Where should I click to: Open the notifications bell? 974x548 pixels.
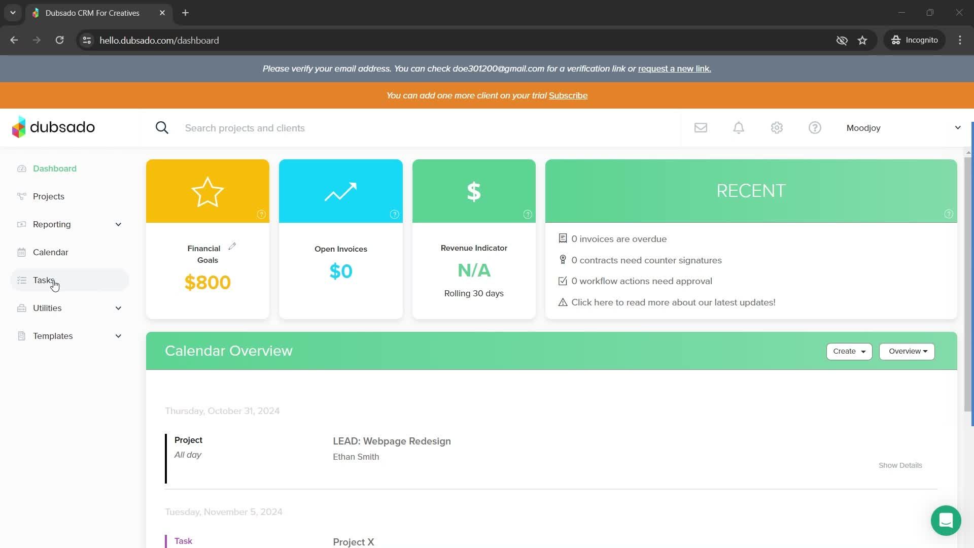[x=739, y=128]
